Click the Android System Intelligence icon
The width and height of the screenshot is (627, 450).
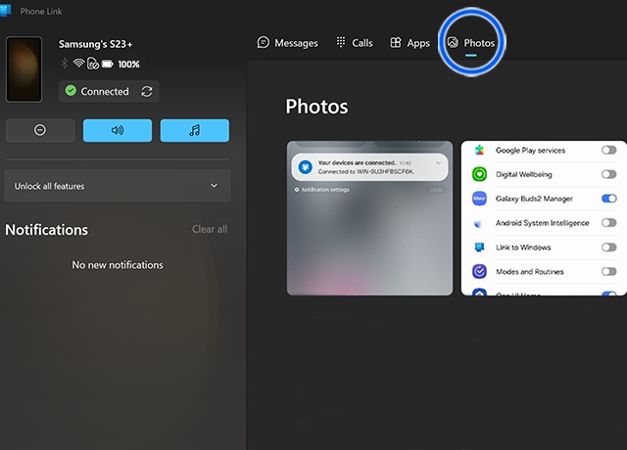478,223
